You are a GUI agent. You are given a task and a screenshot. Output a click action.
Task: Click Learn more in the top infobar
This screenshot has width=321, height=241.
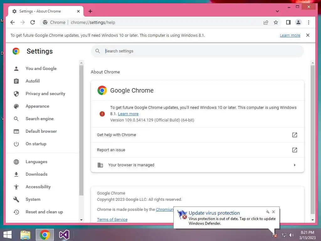(x=290, y=35)
